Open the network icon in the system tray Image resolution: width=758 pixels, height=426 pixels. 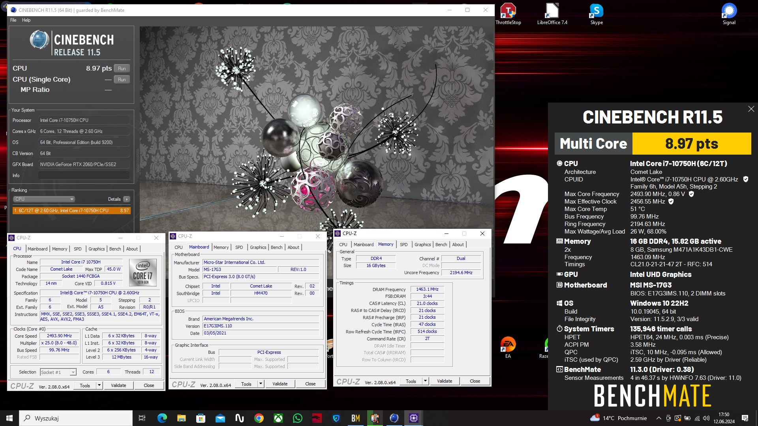tap(697, 418)
